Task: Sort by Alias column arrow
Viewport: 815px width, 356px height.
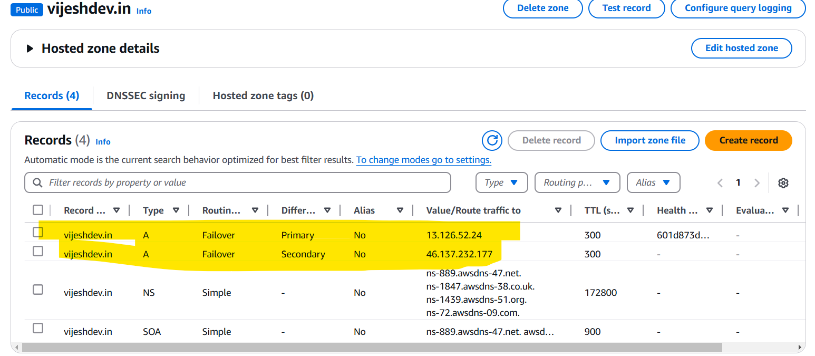Action: coord(400,210)
